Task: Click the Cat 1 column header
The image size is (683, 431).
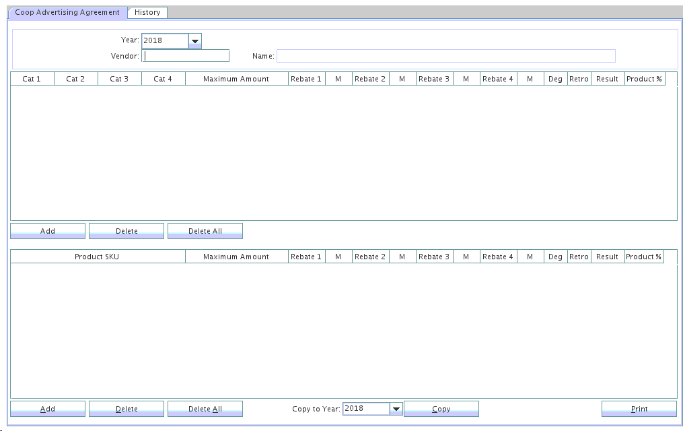Action: [x=32, y=79]
